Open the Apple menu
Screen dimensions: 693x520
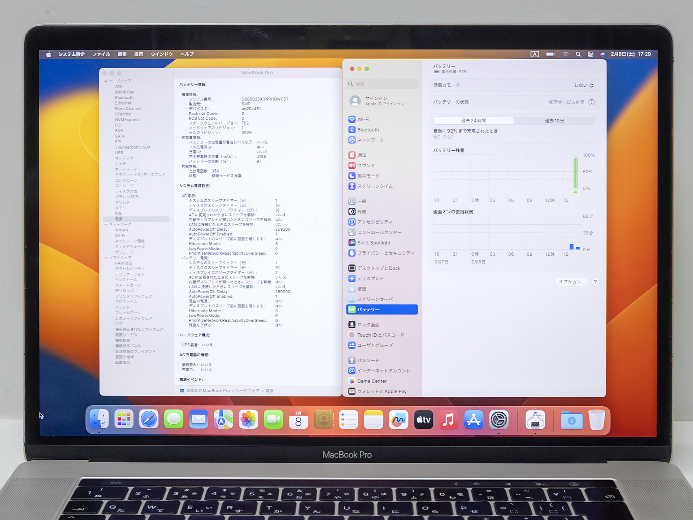click(49, 54)
